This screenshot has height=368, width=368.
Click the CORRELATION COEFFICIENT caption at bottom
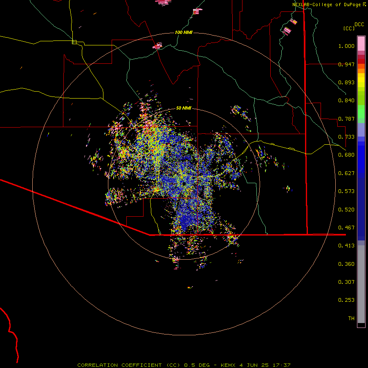184,365
